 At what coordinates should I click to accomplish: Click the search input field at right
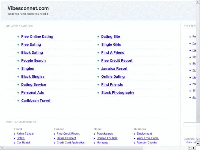[x=190, y=125]
